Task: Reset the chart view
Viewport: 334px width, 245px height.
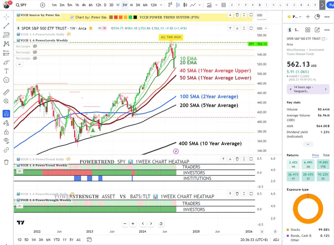Action: point(161,224)
